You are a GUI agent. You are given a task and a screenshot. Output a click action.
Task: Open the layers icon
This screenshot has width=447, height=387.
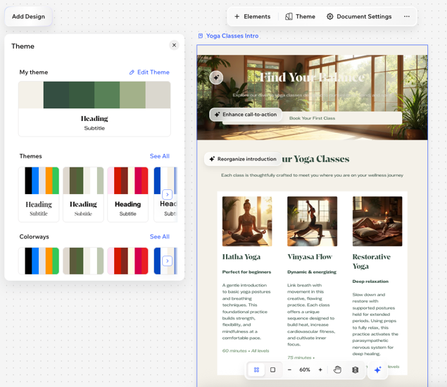point(355,369)
